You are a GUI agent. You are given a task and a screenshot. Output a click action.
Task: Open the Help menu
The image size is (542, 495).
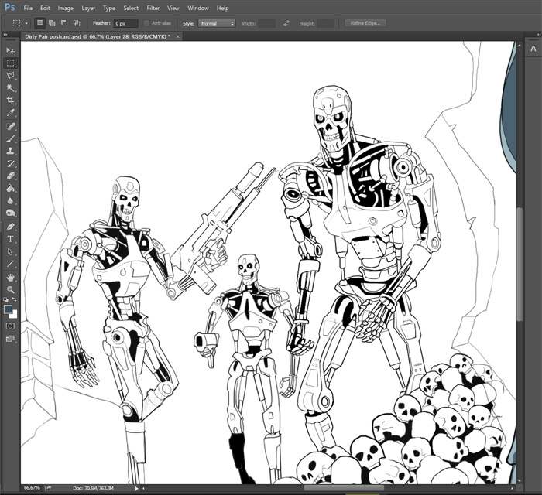(223, 8)
